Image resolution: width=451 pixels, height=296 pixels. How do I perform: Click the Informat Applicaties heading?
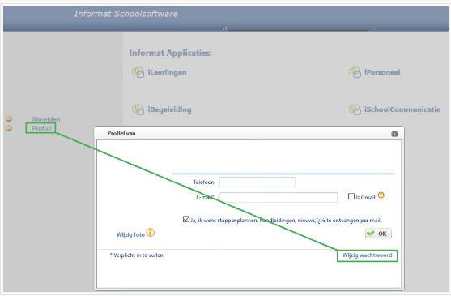pyautogui.click(x=171, y=53)
